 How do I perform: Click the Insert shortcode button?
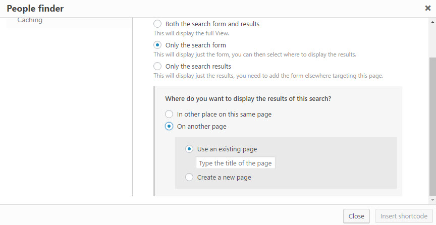pos(404,216)
